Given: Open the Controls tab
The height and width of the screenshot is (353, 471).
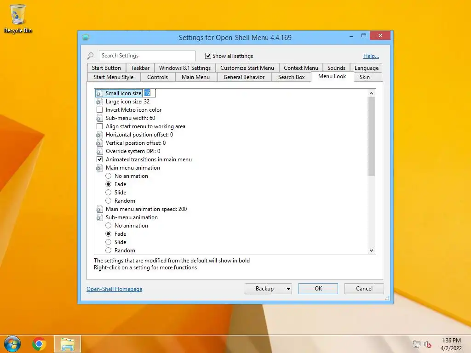Looking at the screenshot, I should 157,77.
